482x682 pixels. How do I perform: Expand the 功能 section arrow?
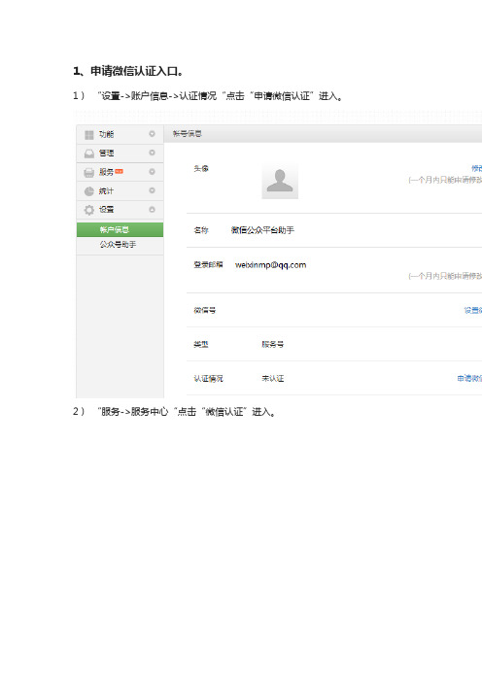pyautogui.click(x=152, y=134)
